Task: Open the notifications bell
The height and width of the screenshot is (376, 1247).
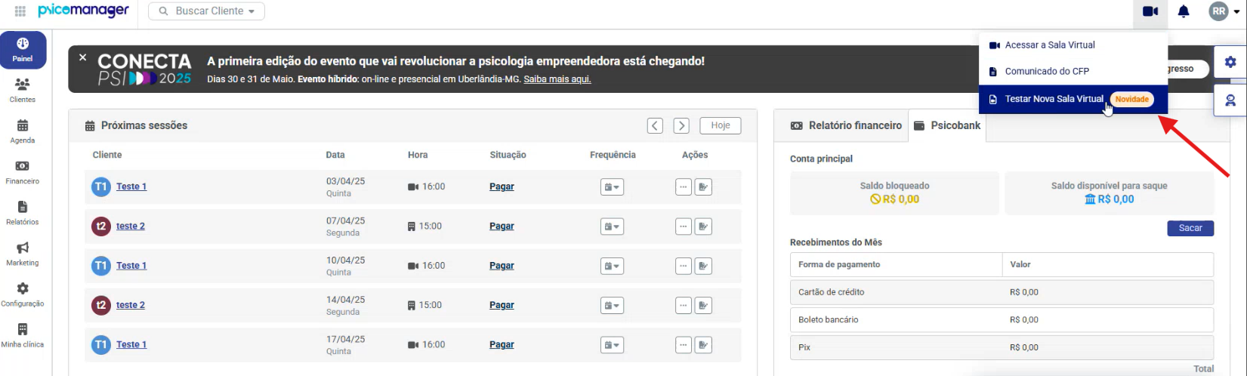Action: click(x=1184, y=11)
